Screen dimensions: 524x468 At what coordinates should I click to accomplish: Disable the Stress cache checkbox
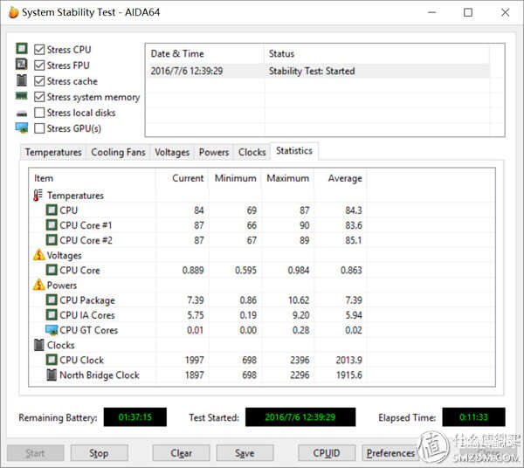pos(39,81)
